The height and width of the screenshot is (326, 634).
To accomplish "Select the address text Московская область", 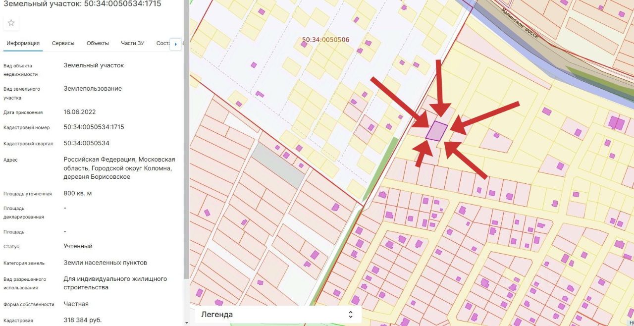I will 119,164.
